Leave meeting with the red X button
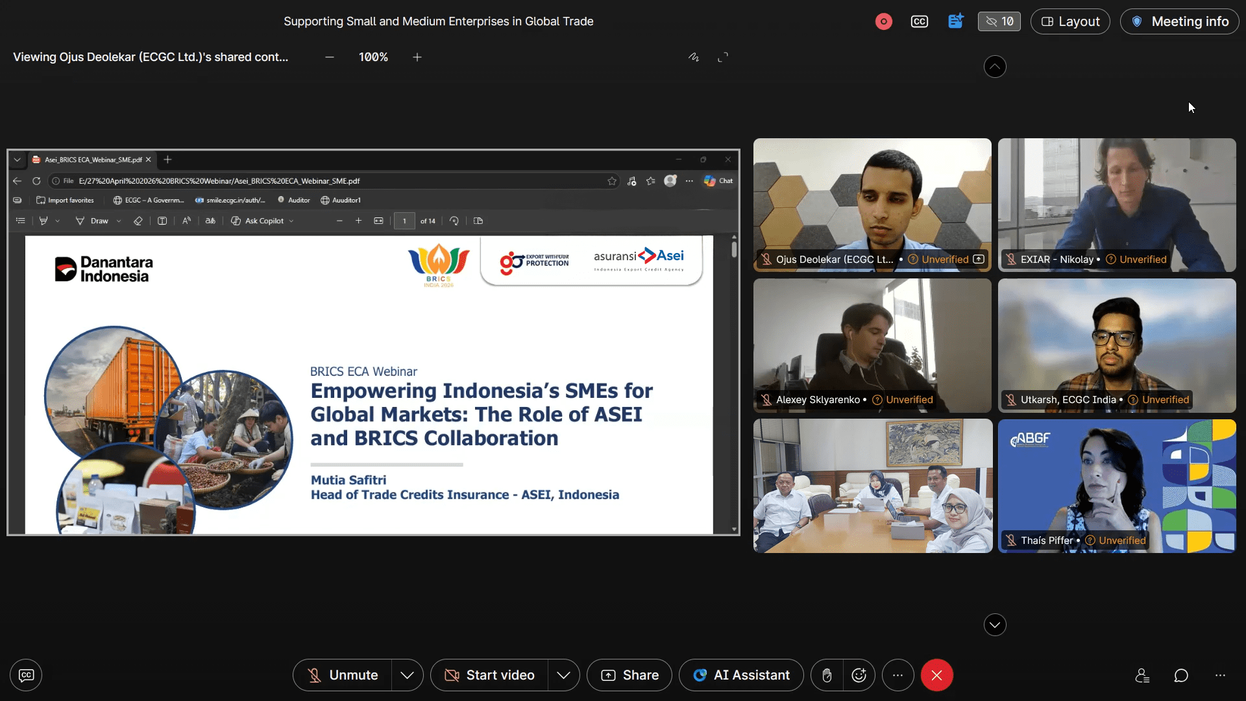This screenshot has width=1246, height=701. pyautogui.click(x=936, y=675)
